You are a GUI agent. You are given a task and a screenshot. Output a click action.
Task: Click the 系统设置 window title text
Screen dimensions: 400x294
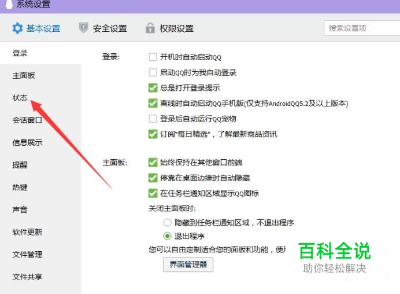tap(34, 4)
